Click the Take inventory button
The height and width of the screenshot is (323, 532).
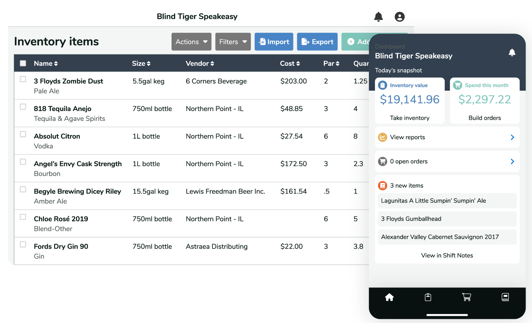pyautogui.click(x=410, y=117)
